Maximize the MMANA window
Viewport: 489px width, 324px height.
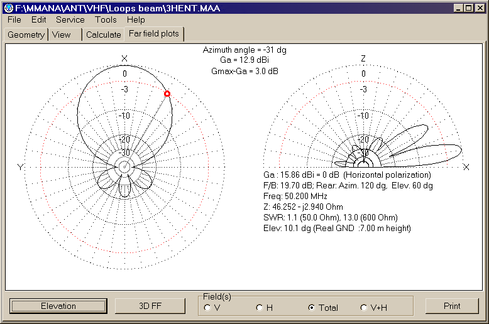[x=468, y=8]
